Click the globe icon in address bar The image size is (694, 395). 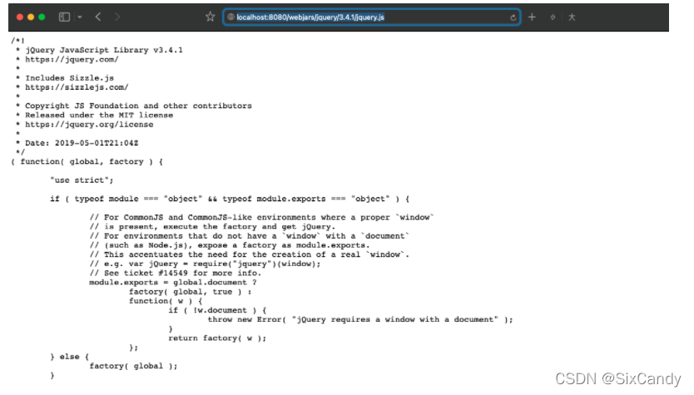point(231,17)
